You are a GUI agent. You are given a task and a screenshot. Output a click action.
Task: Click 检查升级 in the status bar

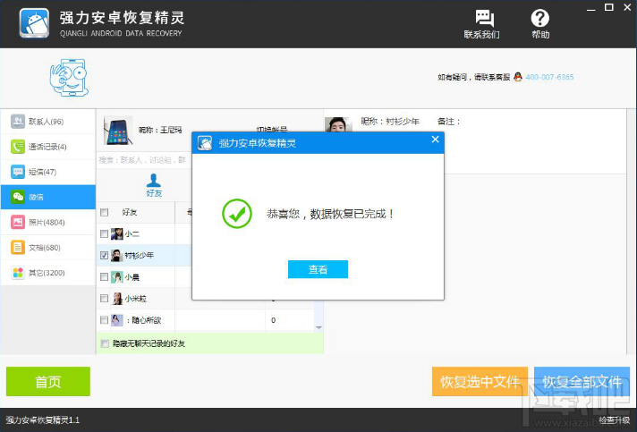coord(615,420)
